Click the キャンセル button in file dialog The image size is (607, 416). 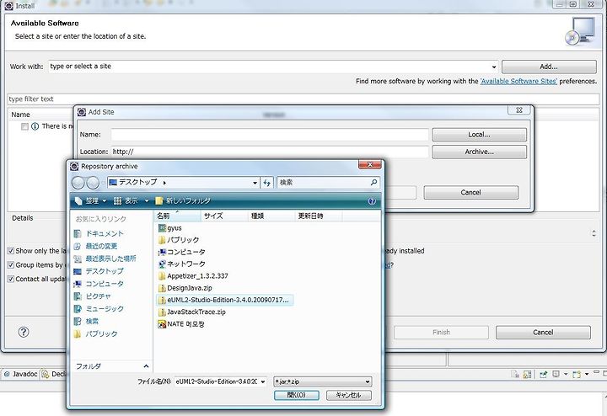click(348, 395)
